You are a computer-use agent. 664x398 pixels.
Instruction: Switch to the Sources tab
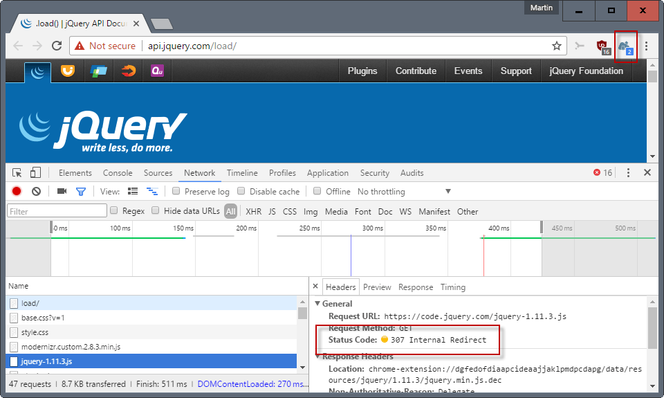pyautogui.click(x=158, y=173)
